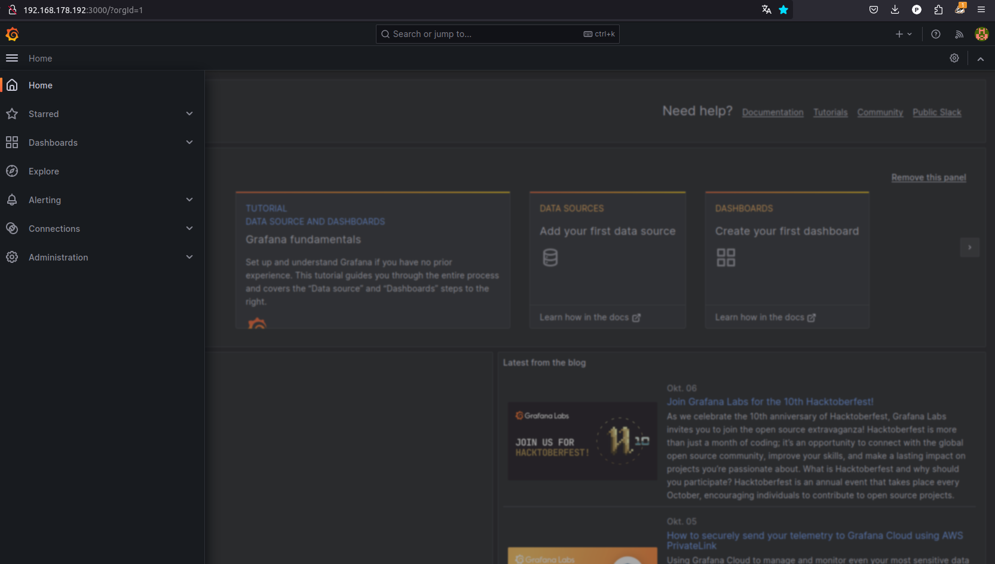Select Explore in the sidebar
The height and width of the screenshot is (564, 995).
pos(44,171)
